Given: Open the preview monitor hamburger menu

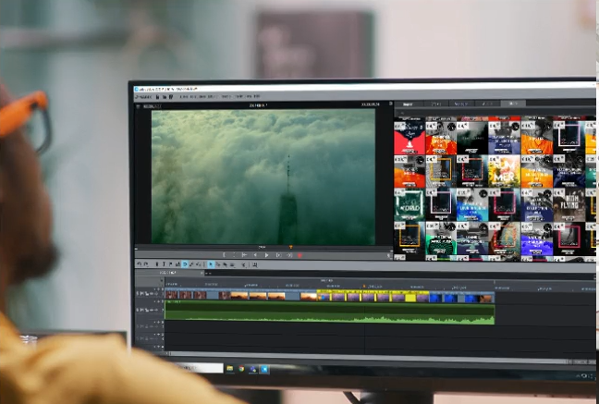Looking at the screenshot, I should pos(139,106).
